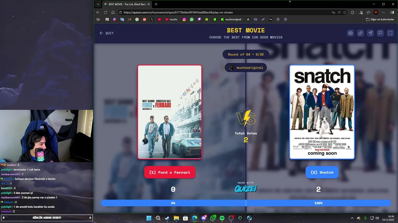398x223 pixels.
Task: Open Windows taskbar search
Action: click(x=158, y=218)
